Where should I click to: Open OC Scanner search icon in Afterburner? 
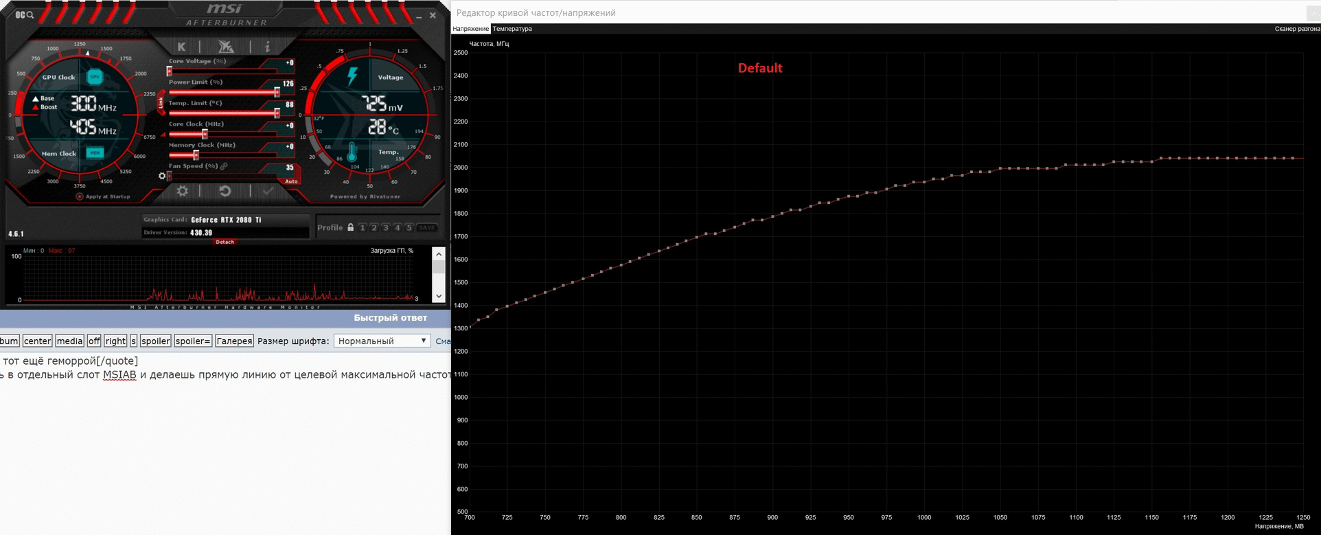25,14
